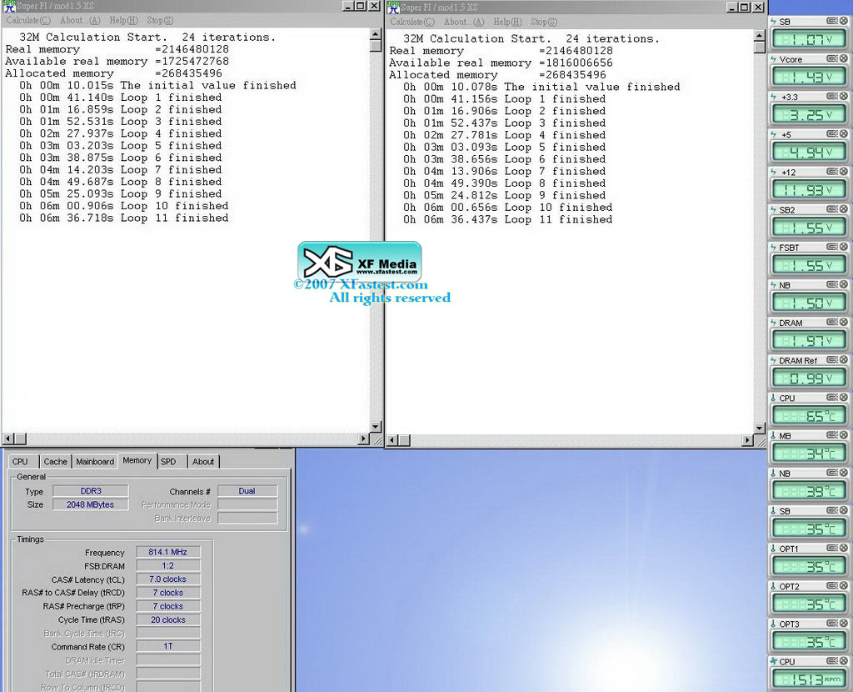Click the XF Media logo link
The width and height of the screenshot is (853, 692).
pyautogui.click(x=359, y=262)
